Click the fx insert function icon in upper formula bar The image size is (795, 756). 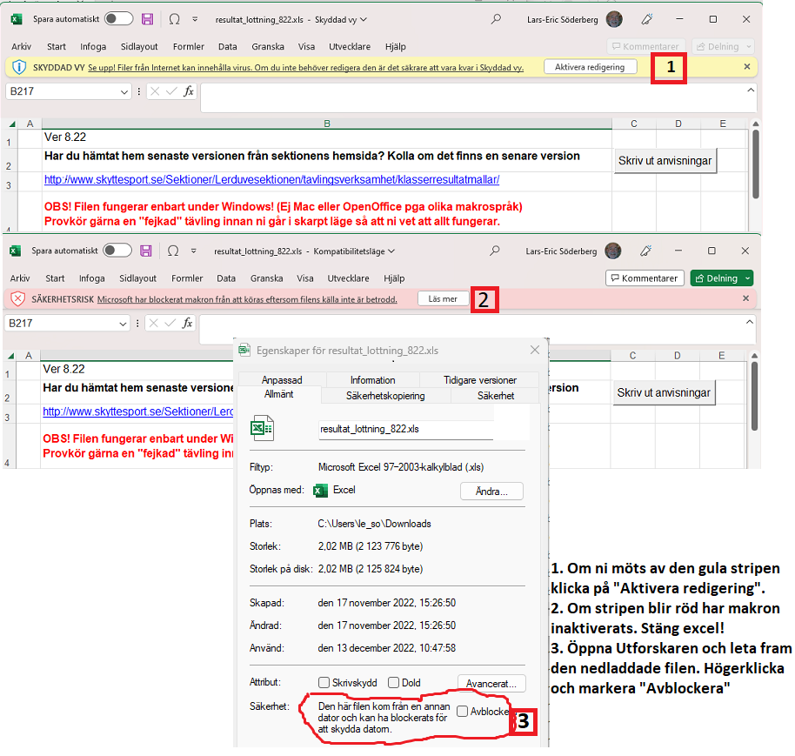click(188, 91)
